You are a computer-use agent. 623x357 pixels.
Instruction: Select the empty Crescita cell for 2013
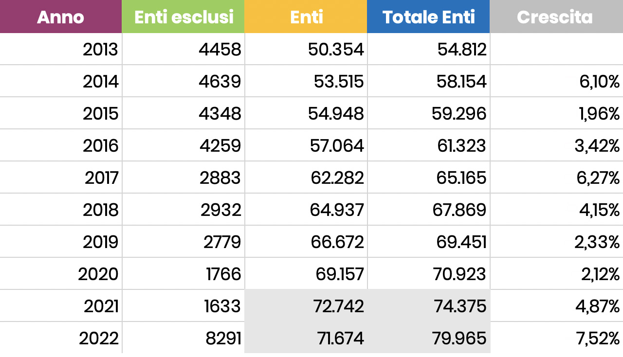[x=556, y=50]
